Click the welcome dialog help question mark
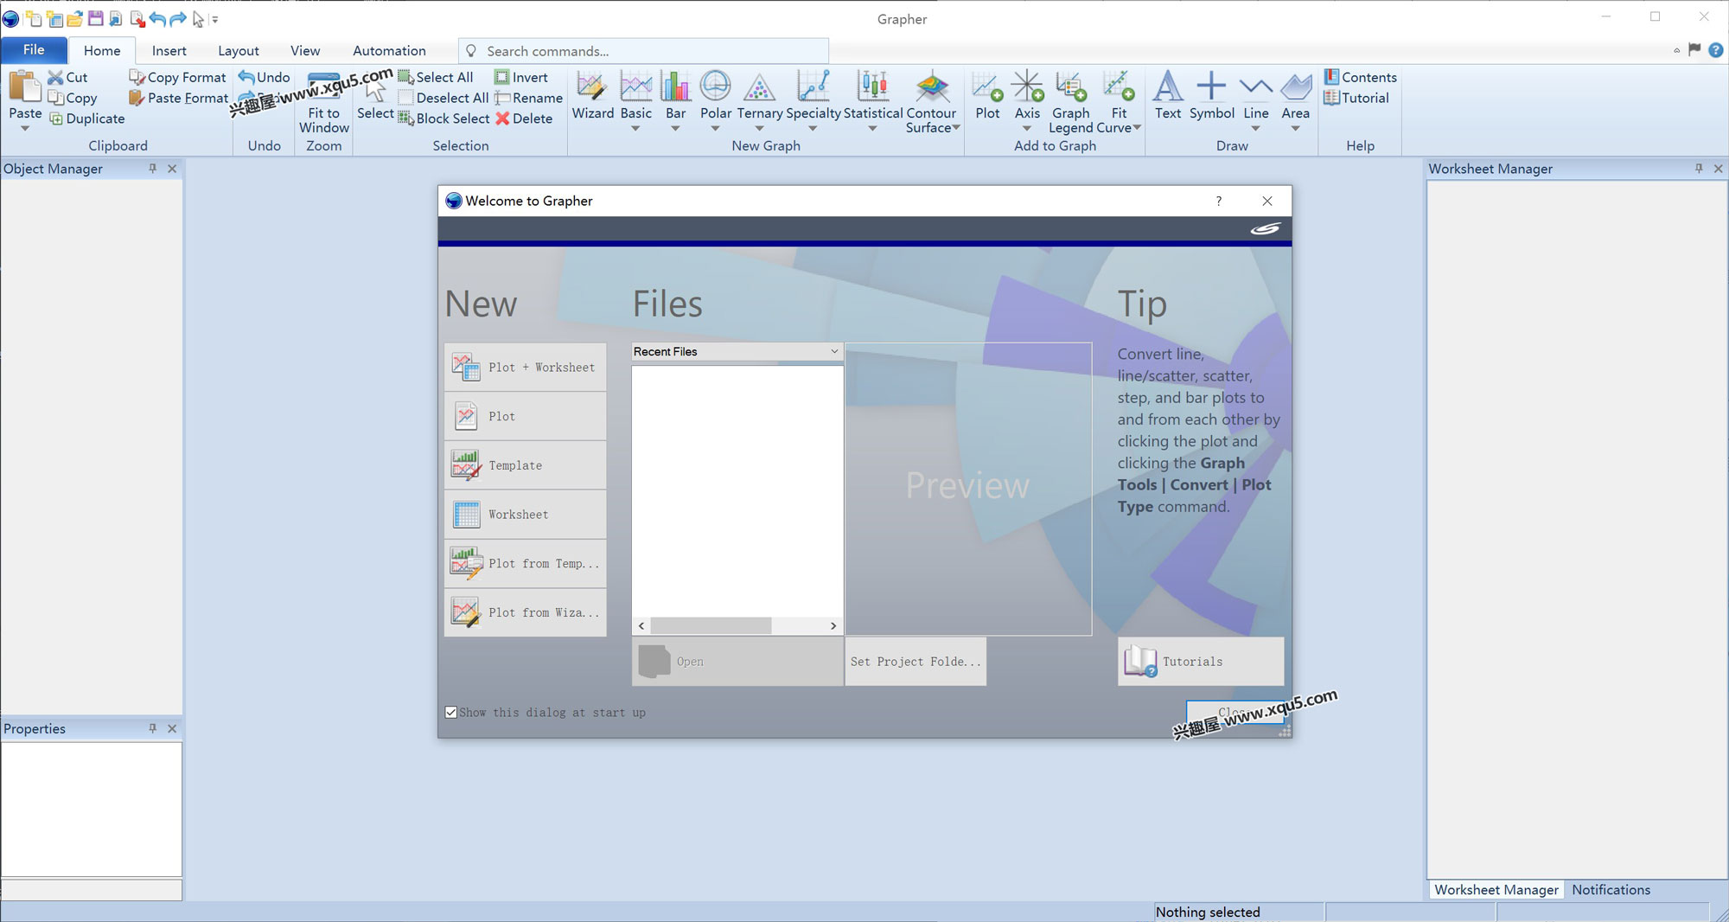 (x=1219, y=201)
